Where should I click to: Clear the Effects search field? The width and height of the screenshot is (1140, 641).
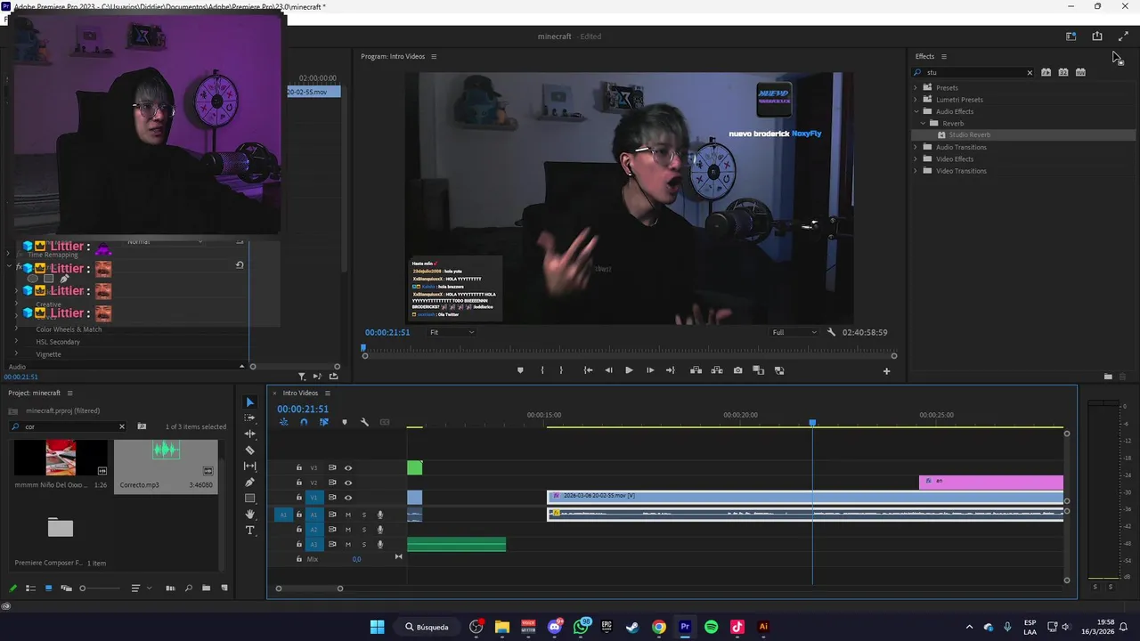1030,72
